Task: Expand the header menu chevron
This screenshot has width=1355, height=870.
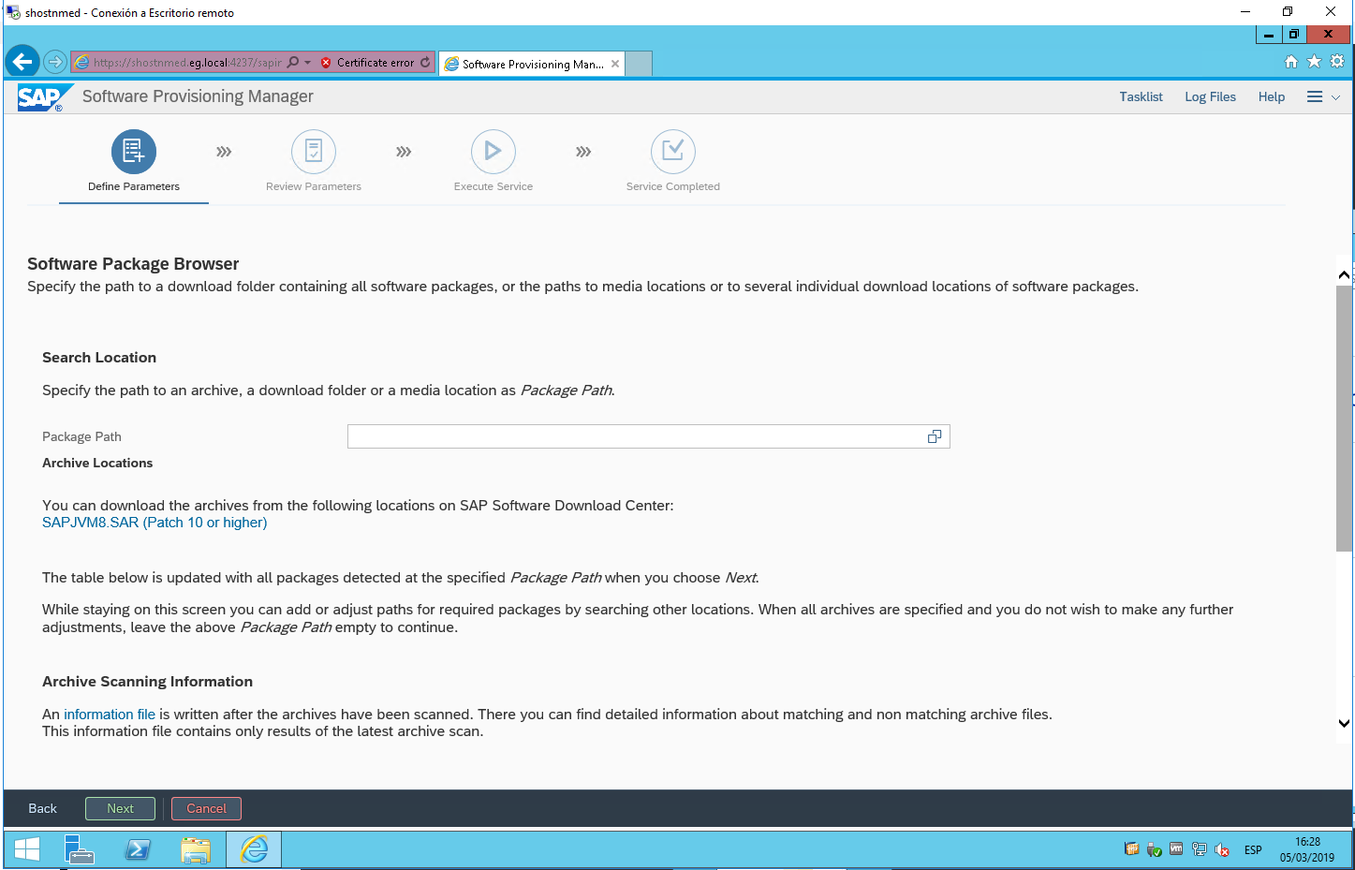Action: coord(1336,97)
